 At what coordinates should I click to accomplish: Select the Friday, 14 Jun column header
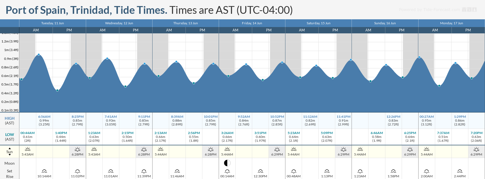point(252,23)
